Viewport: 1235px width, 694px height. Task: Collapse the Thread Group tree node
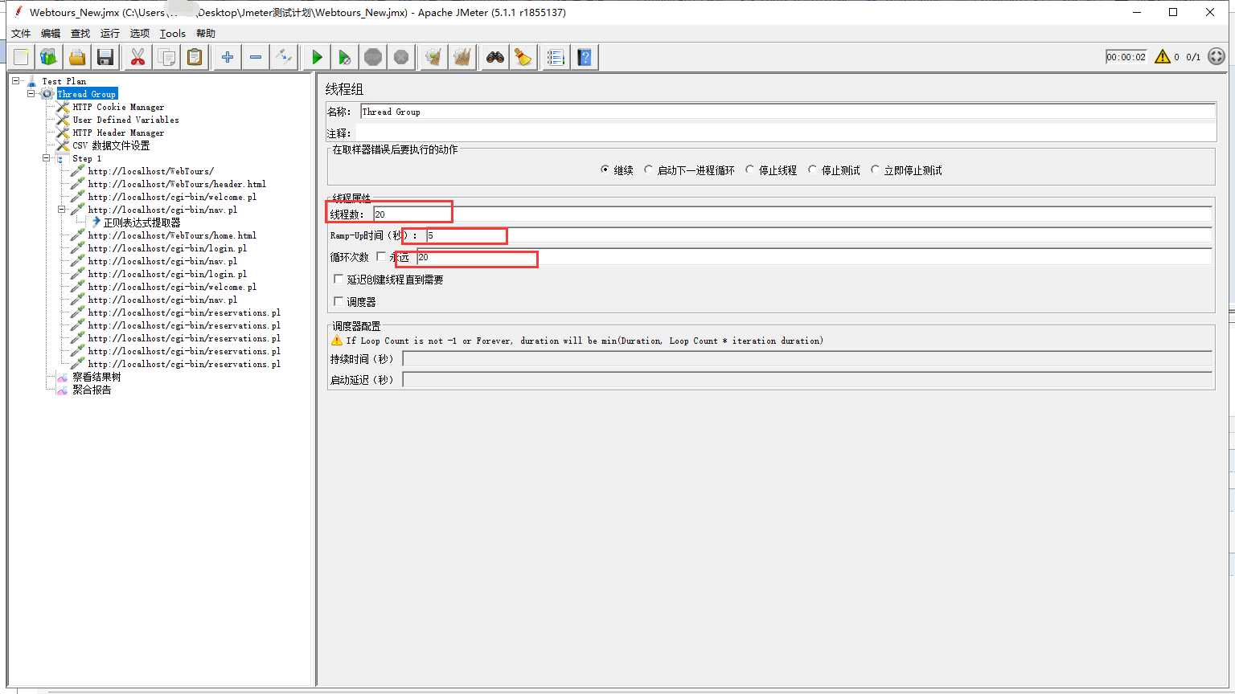point(31,94)
